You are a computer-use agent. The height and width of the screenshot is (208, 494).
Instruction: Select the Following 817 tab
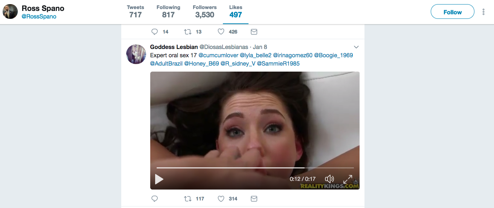(x=168, y=12)
